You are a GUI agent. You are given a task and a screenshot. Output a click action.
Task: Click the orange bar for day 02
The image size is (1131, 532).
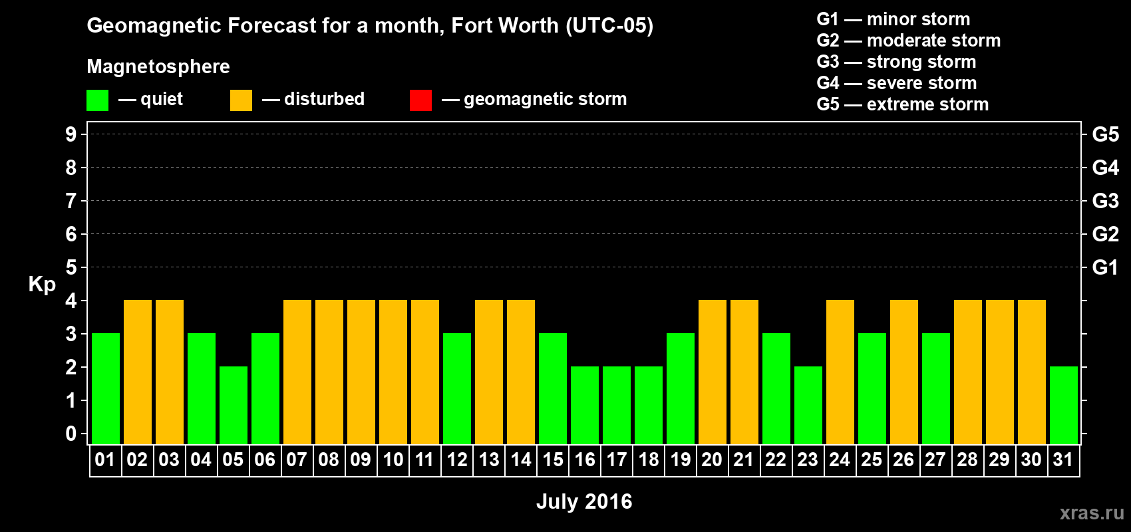138,372
